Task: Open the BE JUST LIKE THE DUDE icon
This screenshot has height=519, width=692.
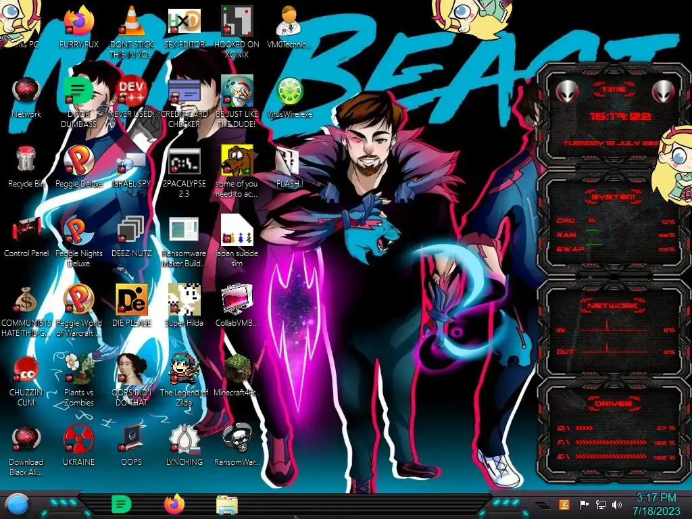Action: [x=237, y=91]
